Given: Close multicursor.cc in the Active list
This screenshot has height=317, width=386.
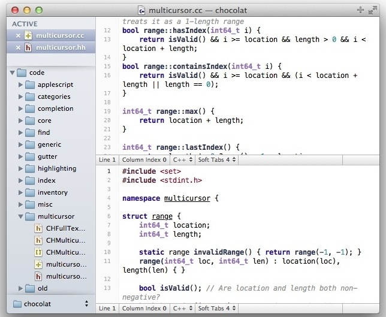Looking at the screenshot, I should point(17,36).
